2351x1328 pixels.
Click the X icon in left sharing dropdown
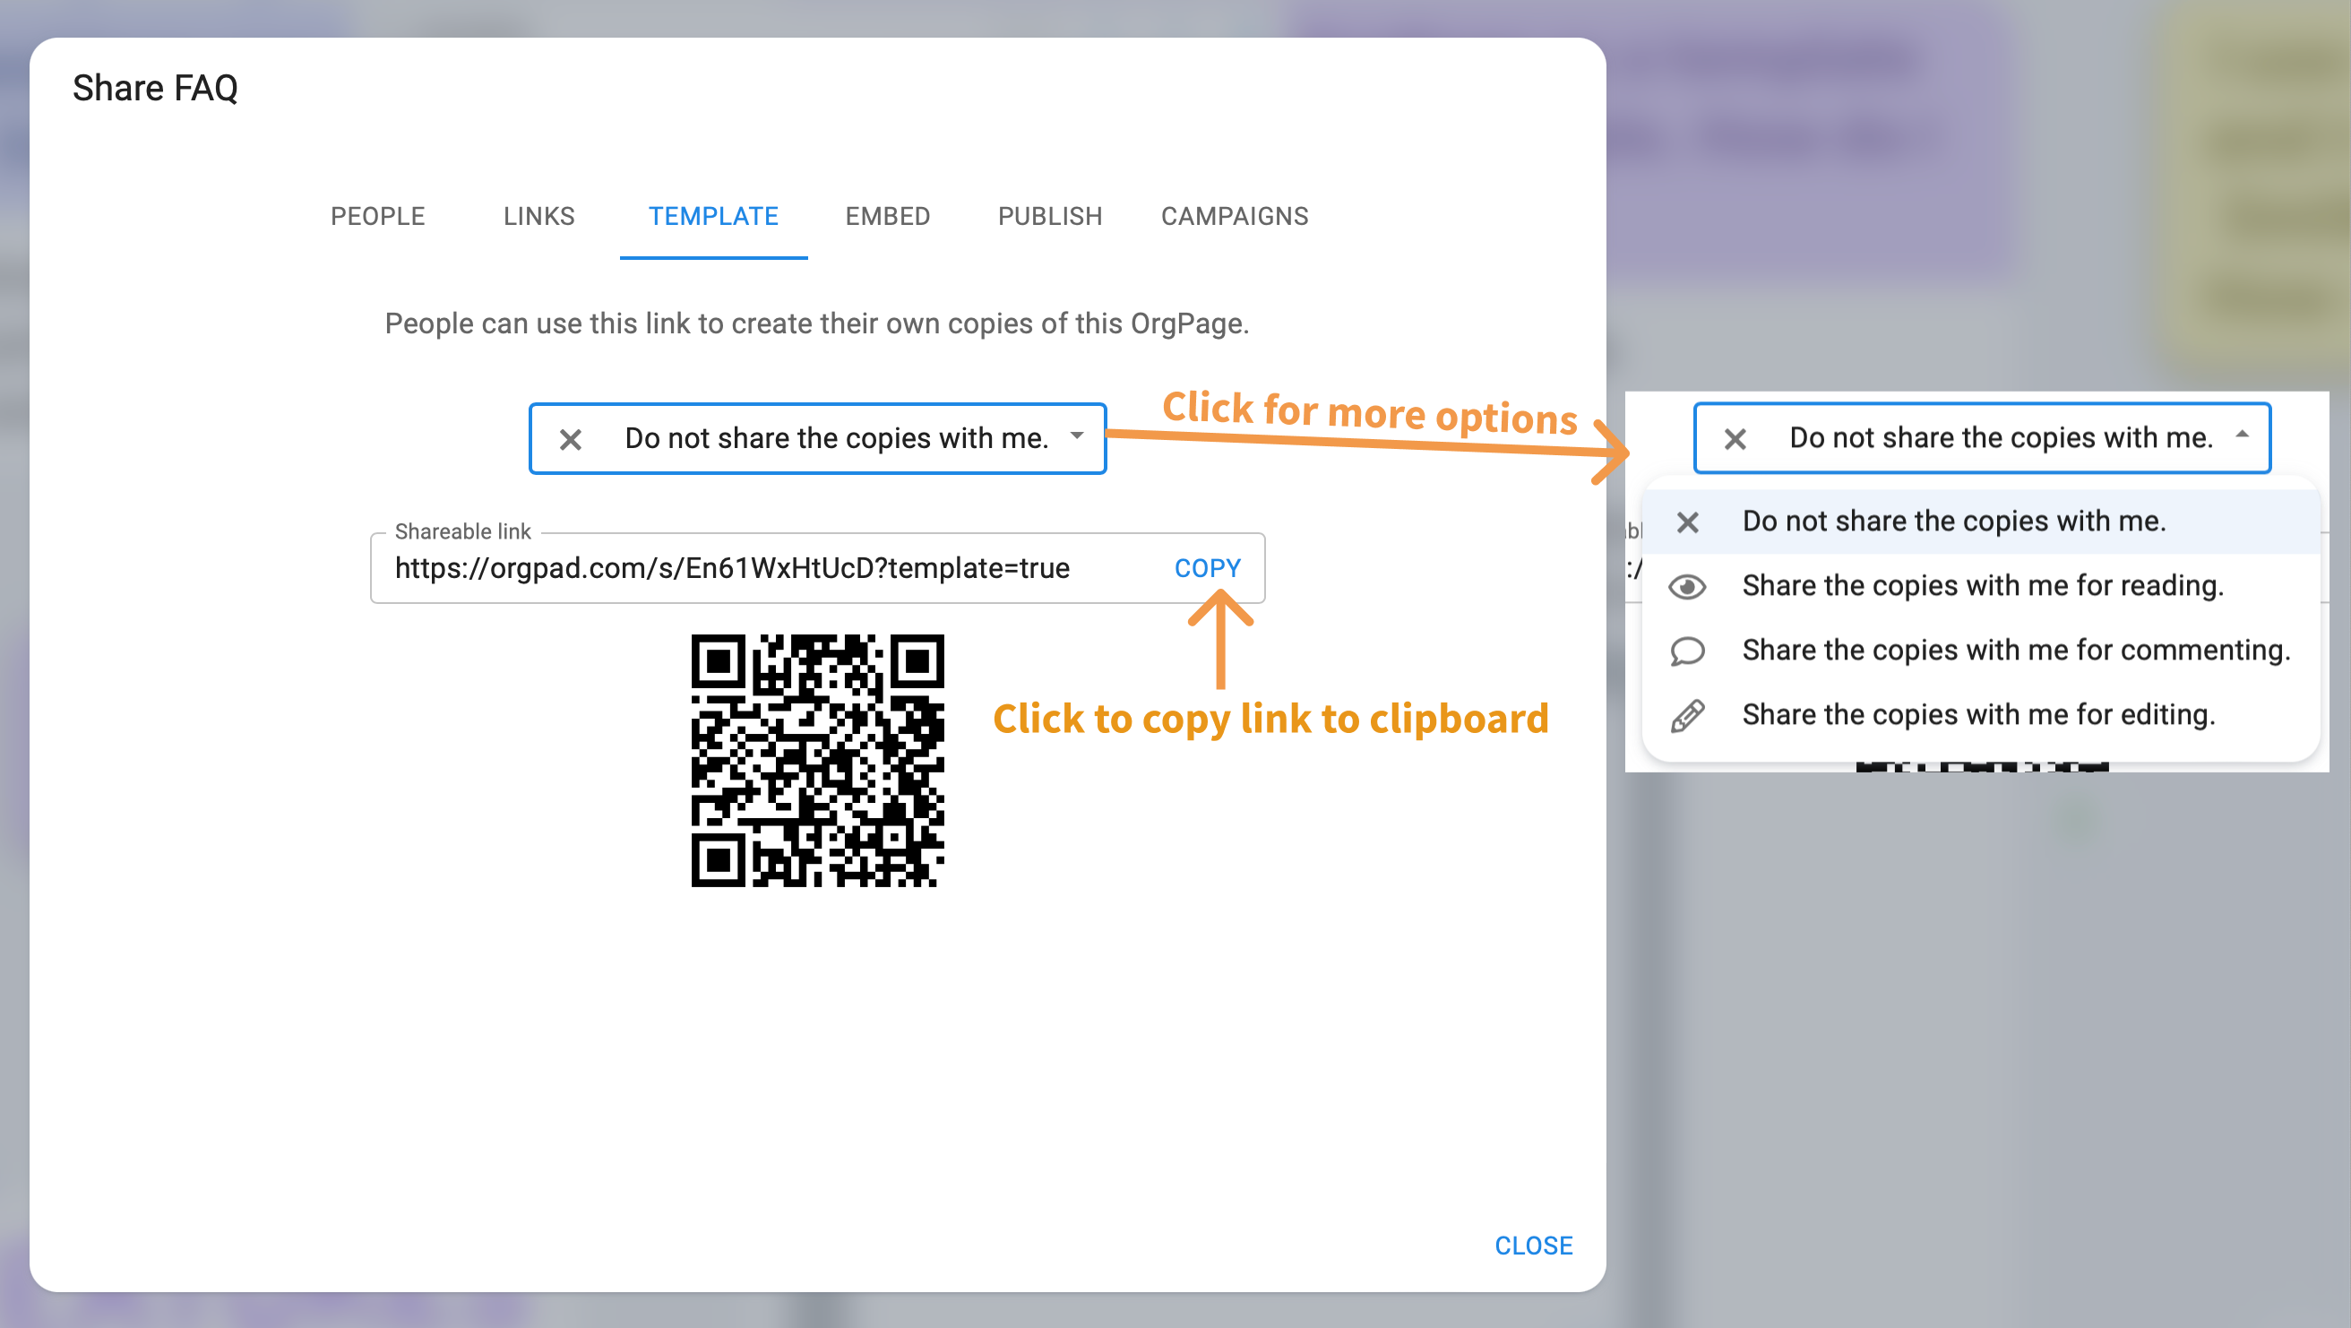click(571, 440)
